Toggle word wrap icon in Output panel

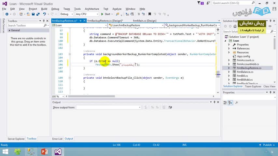170,107
